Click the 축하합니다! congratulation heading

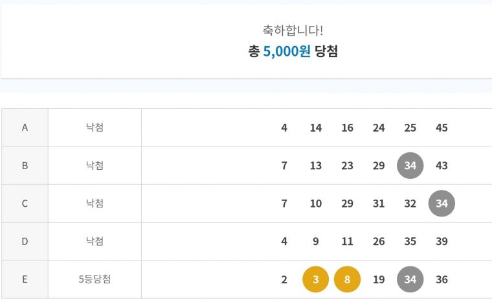click(293, 30)
